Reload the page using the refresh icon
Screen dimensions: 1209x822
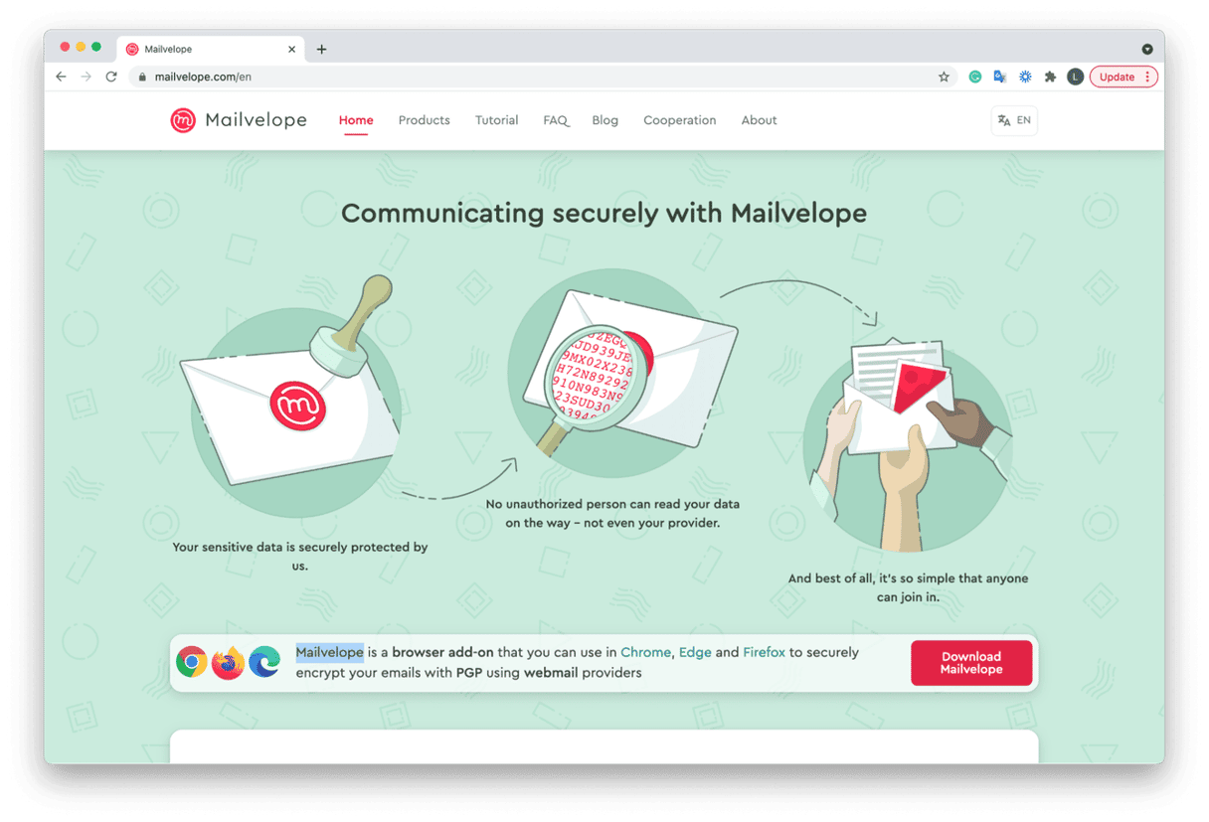click(x=111, y=76)
